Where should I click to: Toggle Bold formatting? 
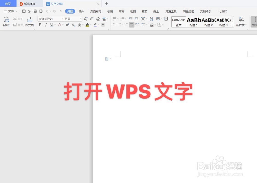40,25
